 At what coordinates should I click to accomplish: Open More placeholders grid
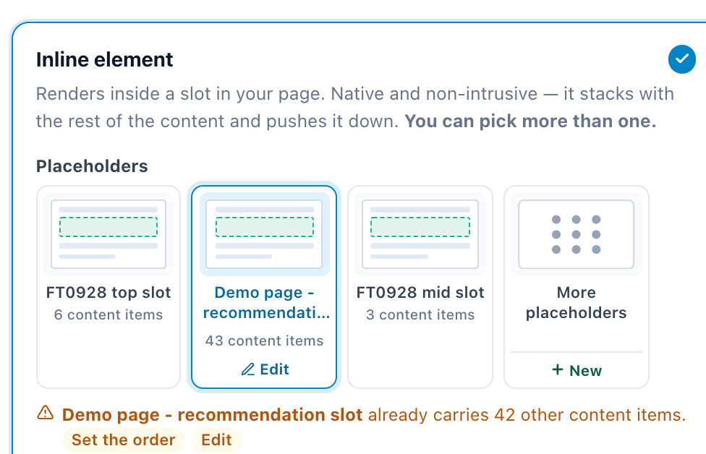(577, 234)
